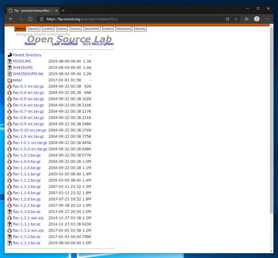Download flac-0.9-src.tar.gz
The width and height of the screenshot is (278, 258).
tap(28, 124)
